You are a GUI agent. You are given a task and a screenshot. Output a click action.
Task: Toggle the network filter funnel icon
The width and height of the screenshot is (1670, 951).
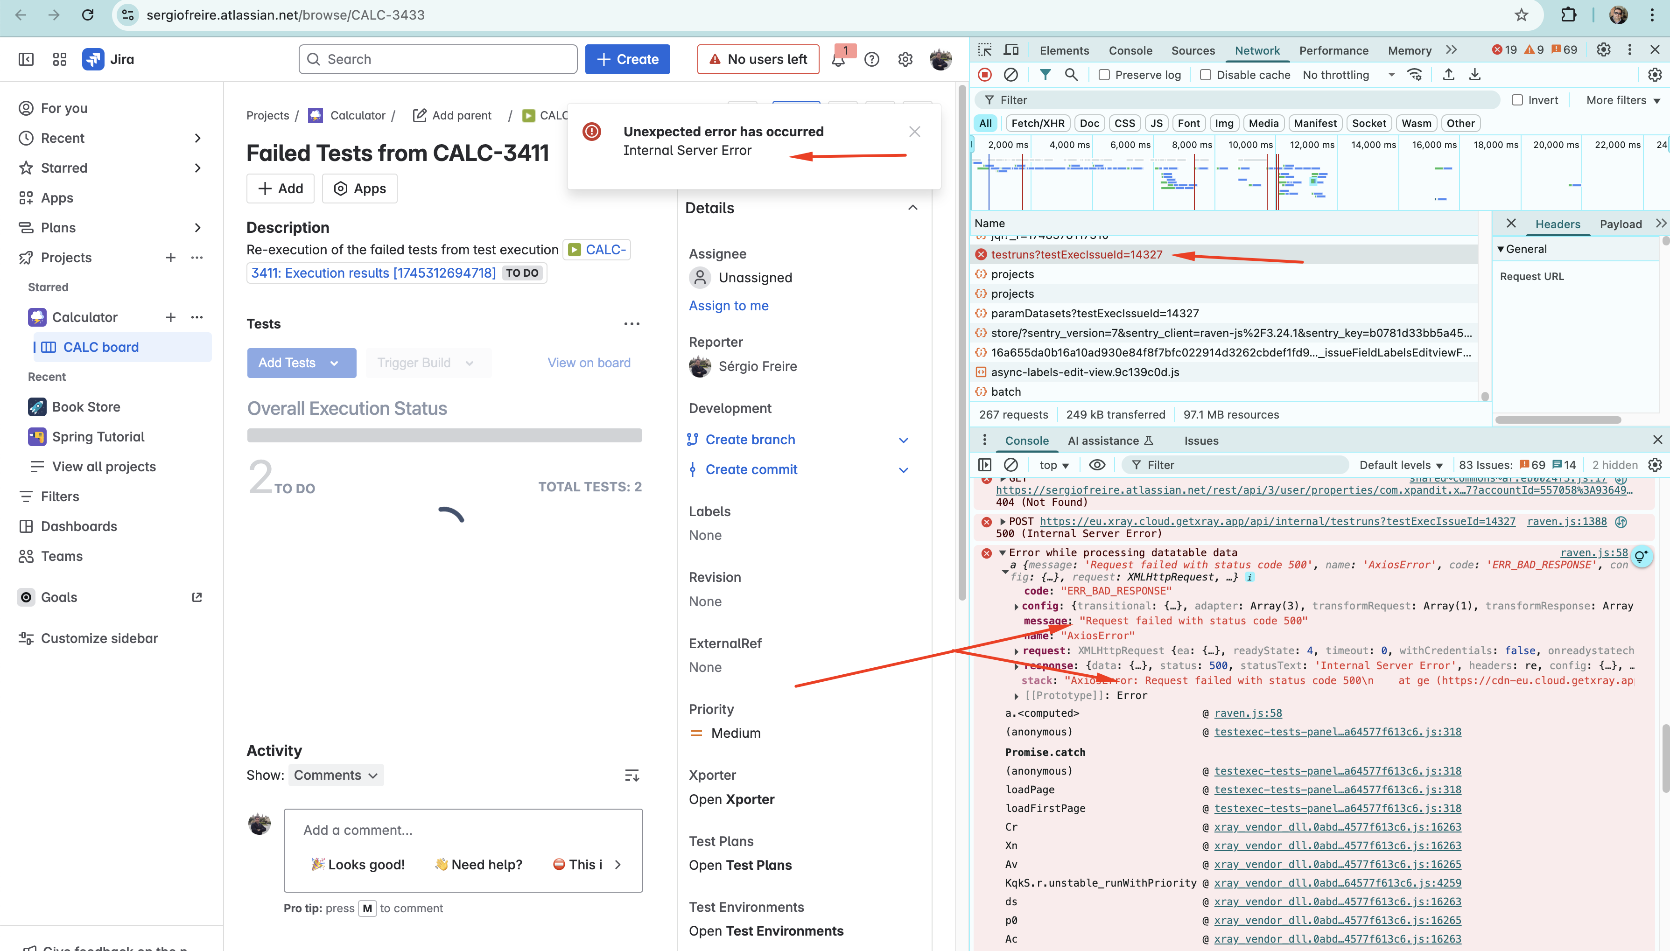1045,75
